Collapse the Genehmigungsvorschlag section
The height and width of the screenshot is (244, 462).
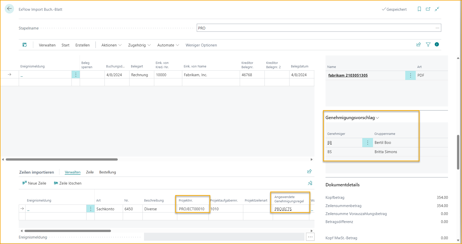point(352,118)
